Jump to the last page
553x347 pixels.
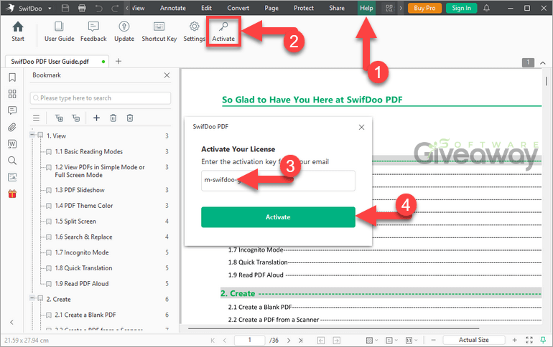[x=300, y=340]
